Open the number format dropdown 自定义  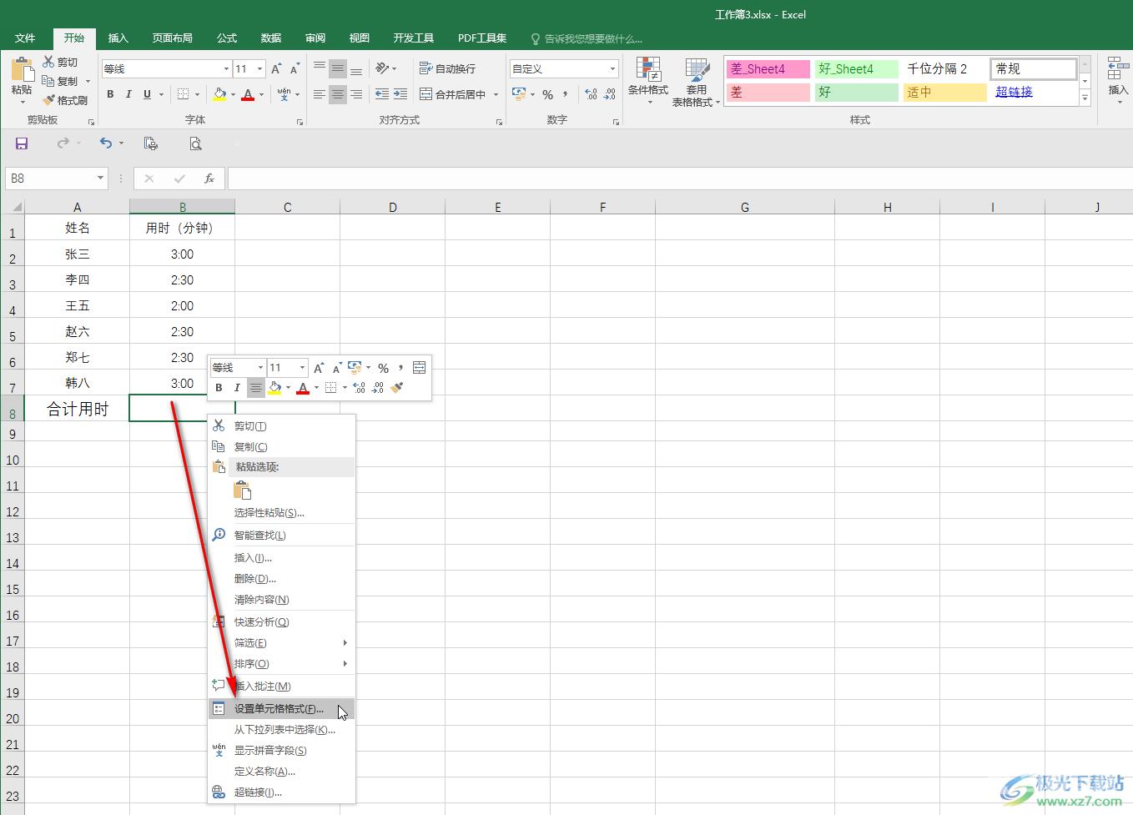(612, 68)
